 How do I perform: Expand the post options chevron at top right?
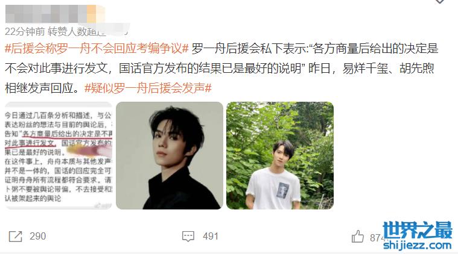[440, 1]
